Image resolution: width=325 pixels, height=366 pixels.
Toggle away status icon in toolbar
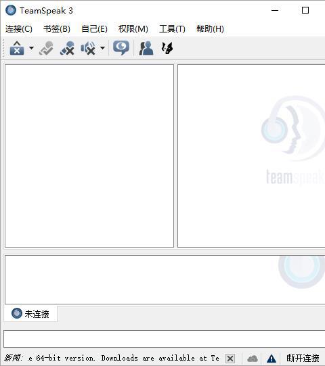pos(17,48)
